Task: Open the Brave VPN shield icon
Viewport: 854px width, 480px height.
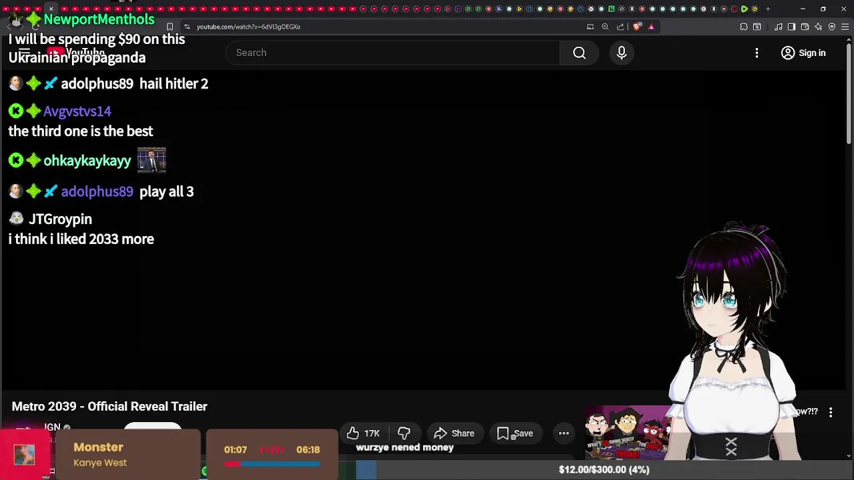Action: (x=832, y=27)
